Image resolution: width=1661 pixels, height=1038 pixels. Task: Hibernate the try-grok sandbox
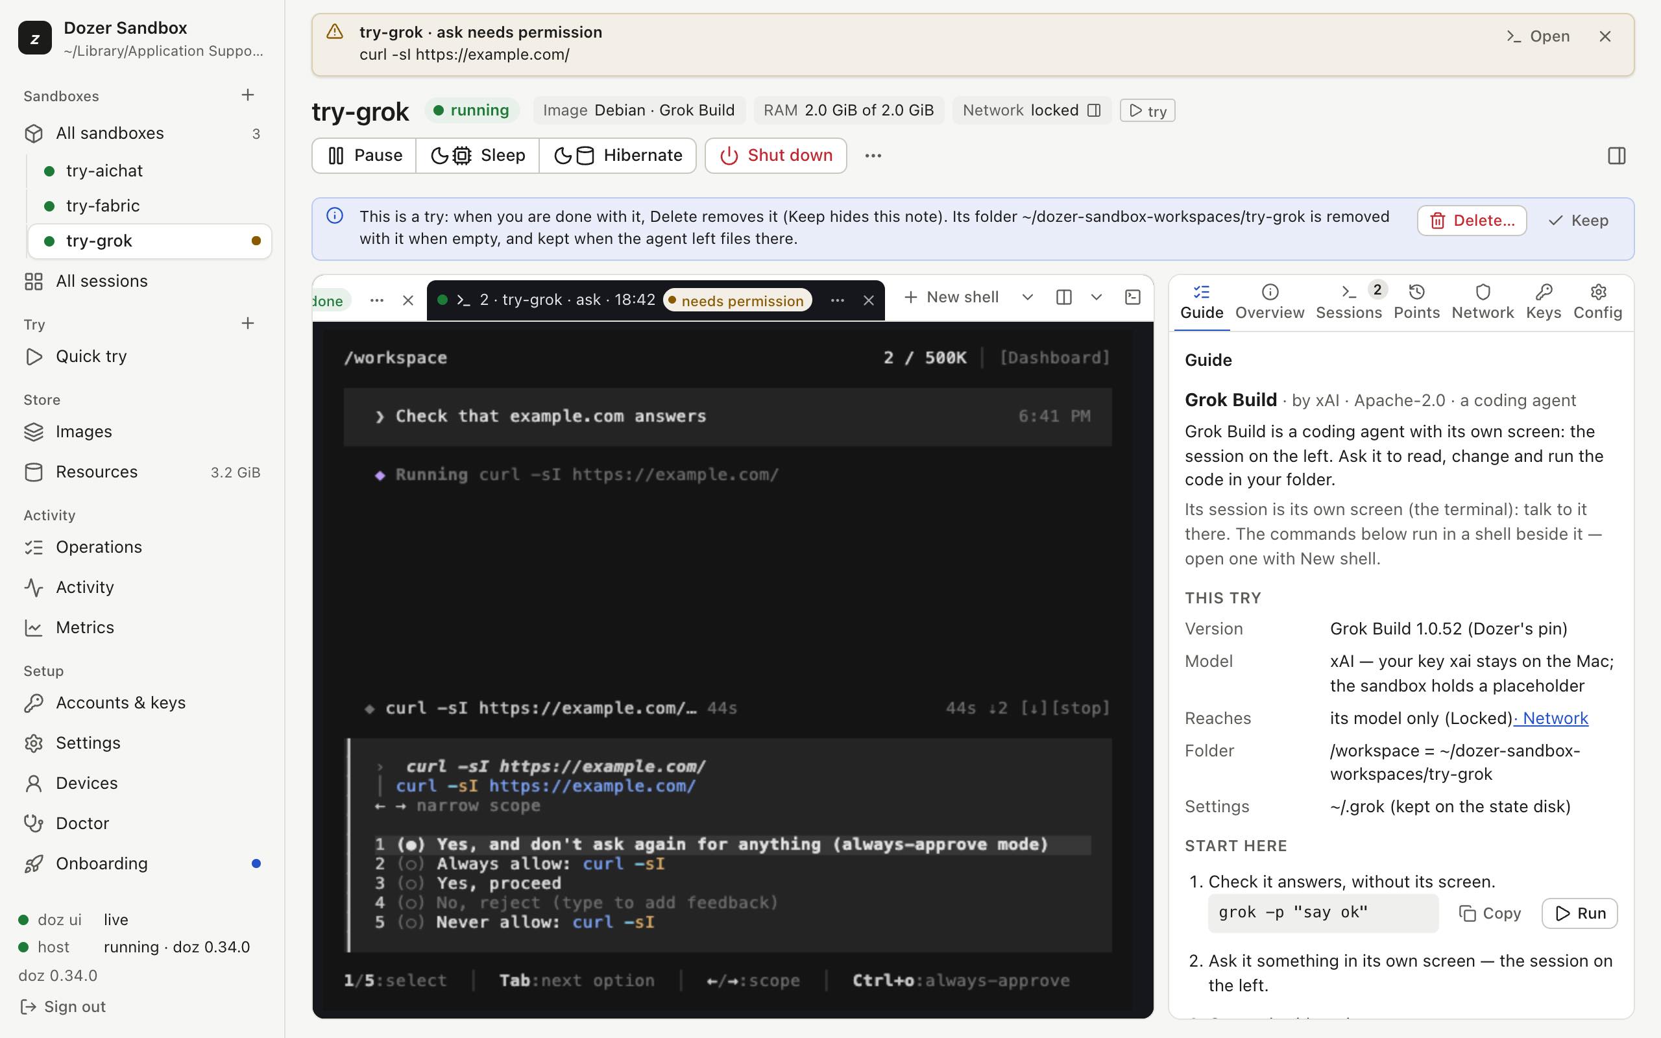(x=618, y=156)
